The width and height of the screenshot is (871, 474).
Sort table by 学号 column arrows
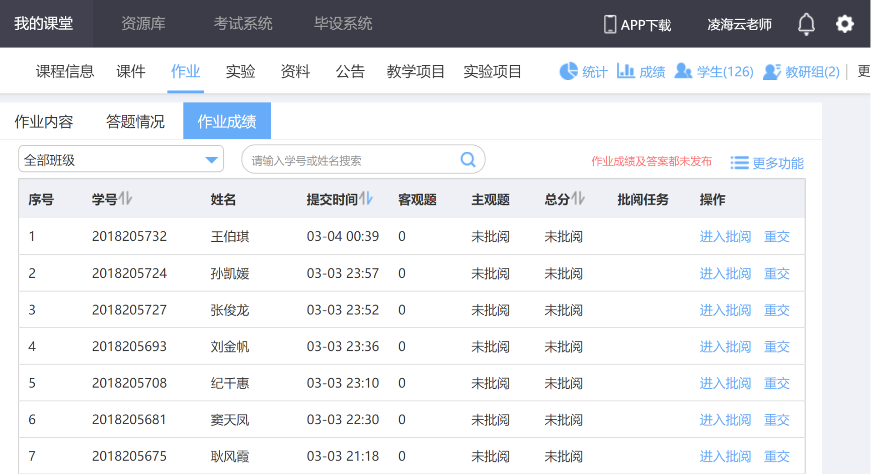coord(125,199)
